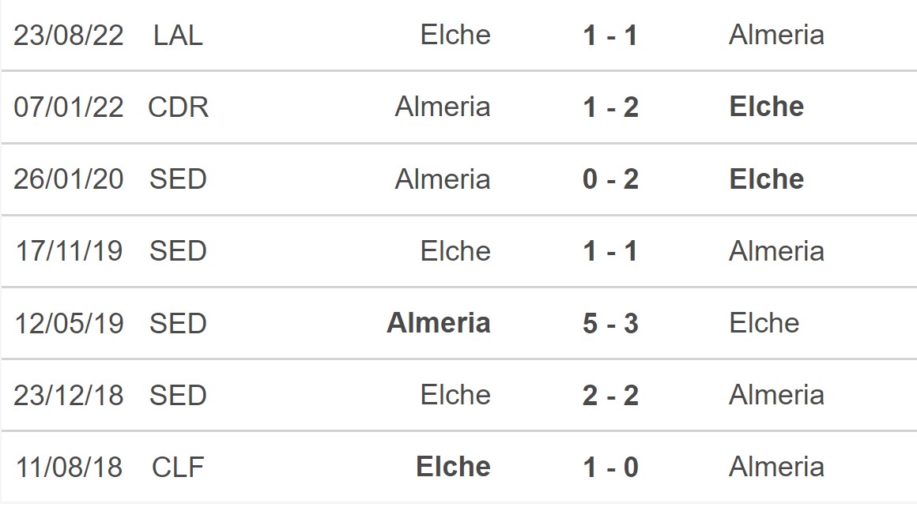917x511 pixels.
Task: Select the 17/11/19 match date
Action: [x=69, y=251]
